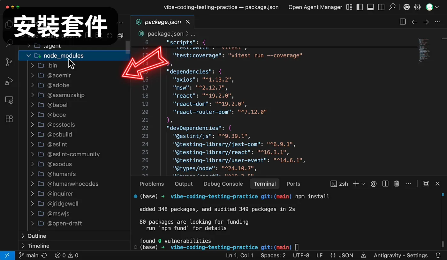Viewport: 447px width, 260px height.
Task: Open the Remote Explorer view
Action: (x=9, y=100)
